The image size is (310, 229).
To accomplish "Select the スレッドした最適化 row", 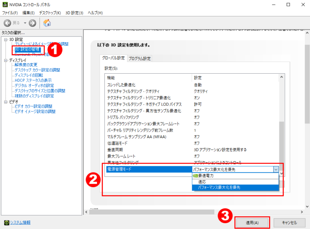I will point(193,85).
